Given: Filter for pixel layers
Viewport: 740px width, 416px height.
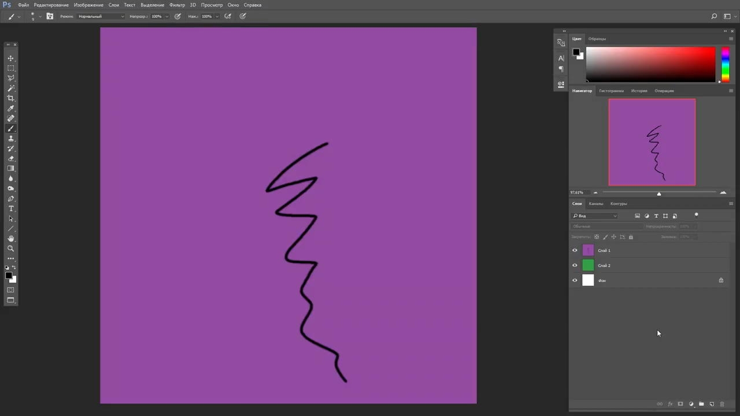Looking at the screenshot, I should click(637, 216).
